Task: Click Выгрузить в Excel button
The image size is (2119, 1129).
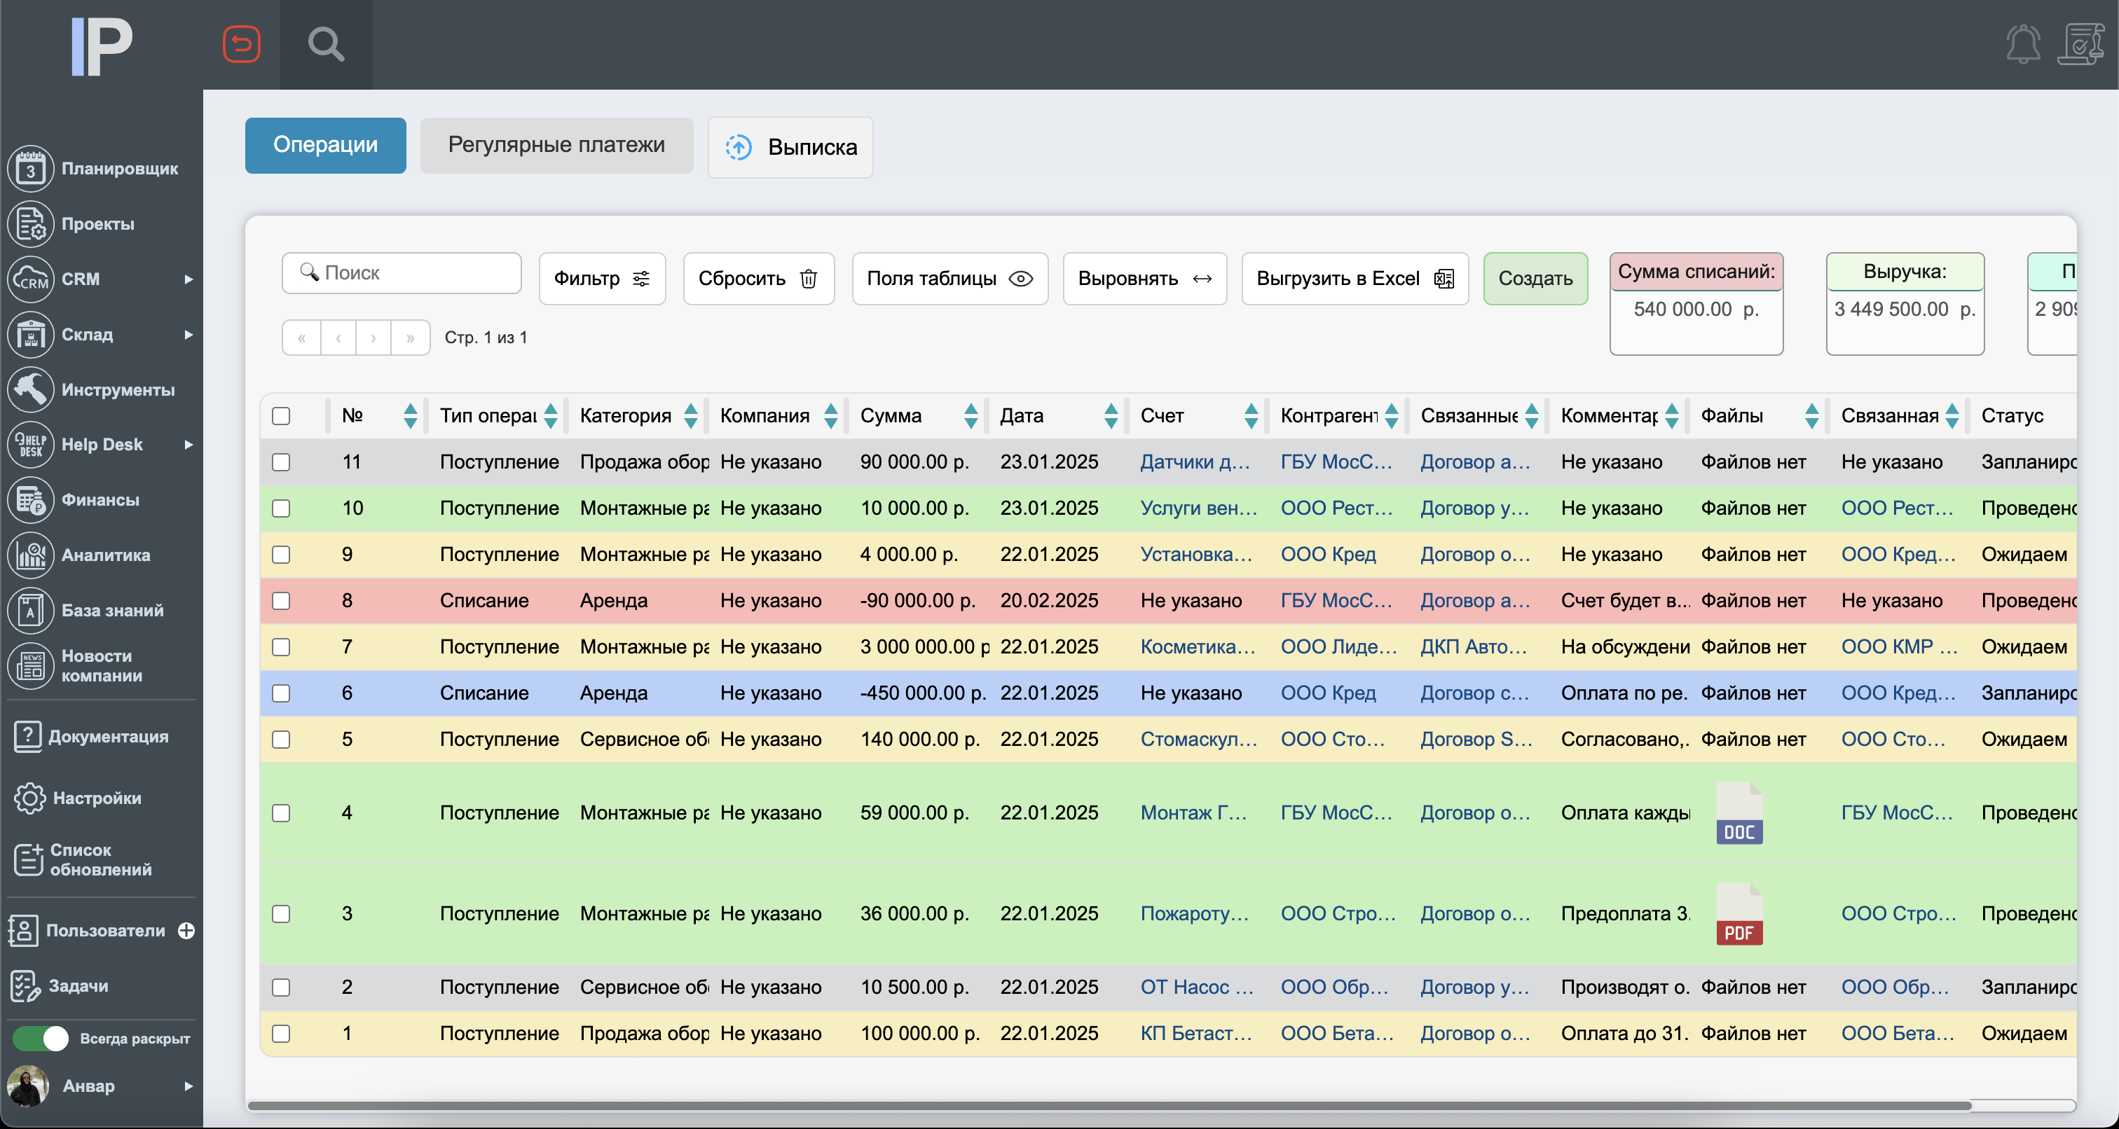Action: click(1354, 279)
